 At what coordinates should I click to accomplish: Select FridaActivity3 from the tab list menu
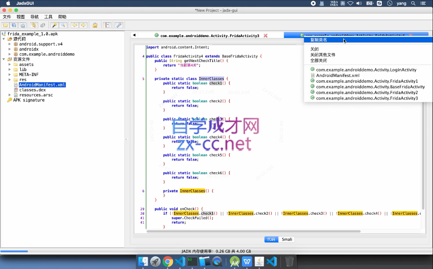[x=368, y=98]
